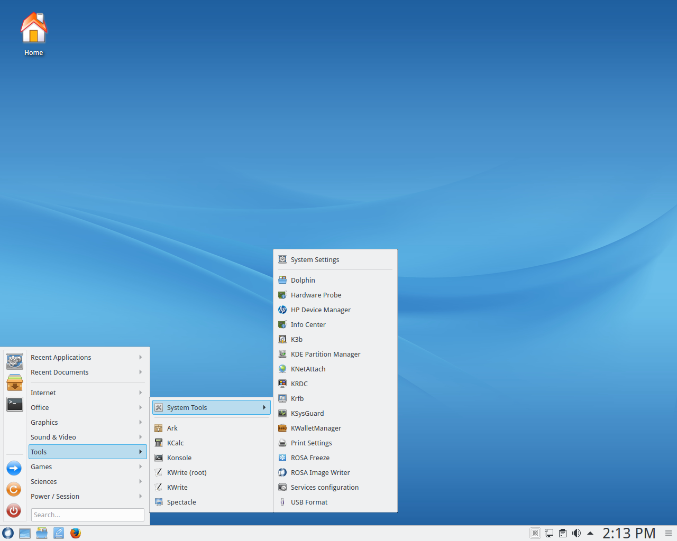Open the file manager icon on the taskbar

[42, 533]
